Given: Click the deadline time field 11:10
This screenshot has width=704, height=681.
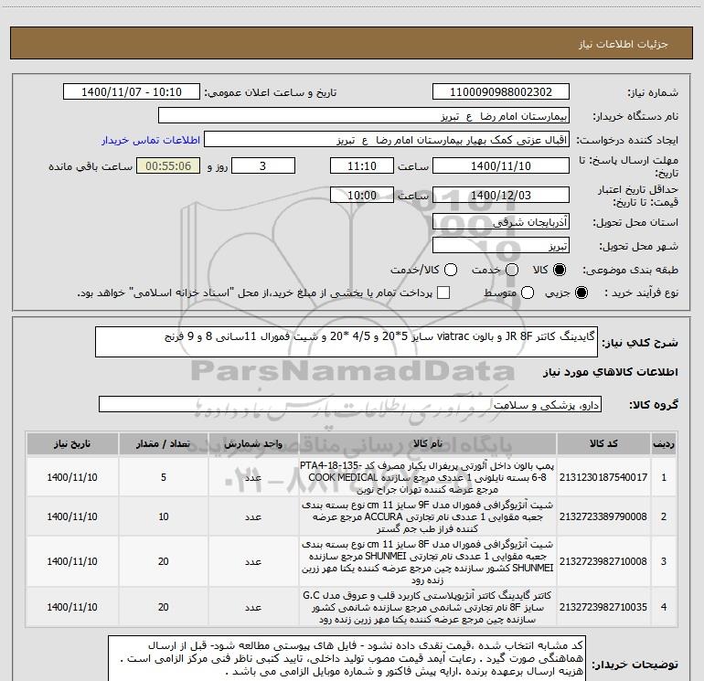Looking at the screenshot, I should point(362,165).
